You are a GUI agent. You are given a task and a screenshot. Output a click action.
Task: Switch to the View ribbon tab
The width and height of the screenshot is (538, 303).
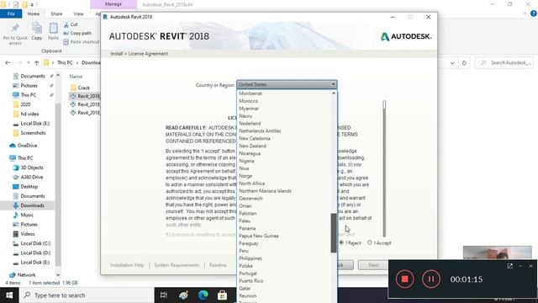(78, 13)
